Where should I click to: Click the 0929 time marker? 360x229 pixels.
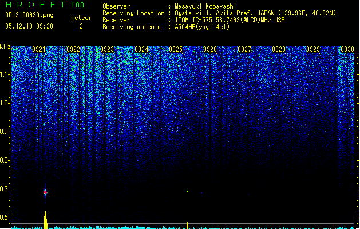pos(313,49)
